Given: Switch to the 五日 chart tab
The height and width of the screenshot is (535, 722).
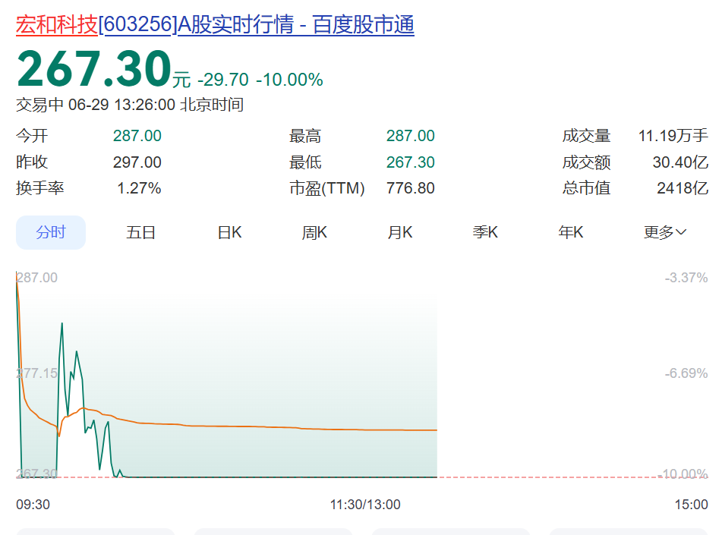Looking at the screenshot, I should 140,232.
